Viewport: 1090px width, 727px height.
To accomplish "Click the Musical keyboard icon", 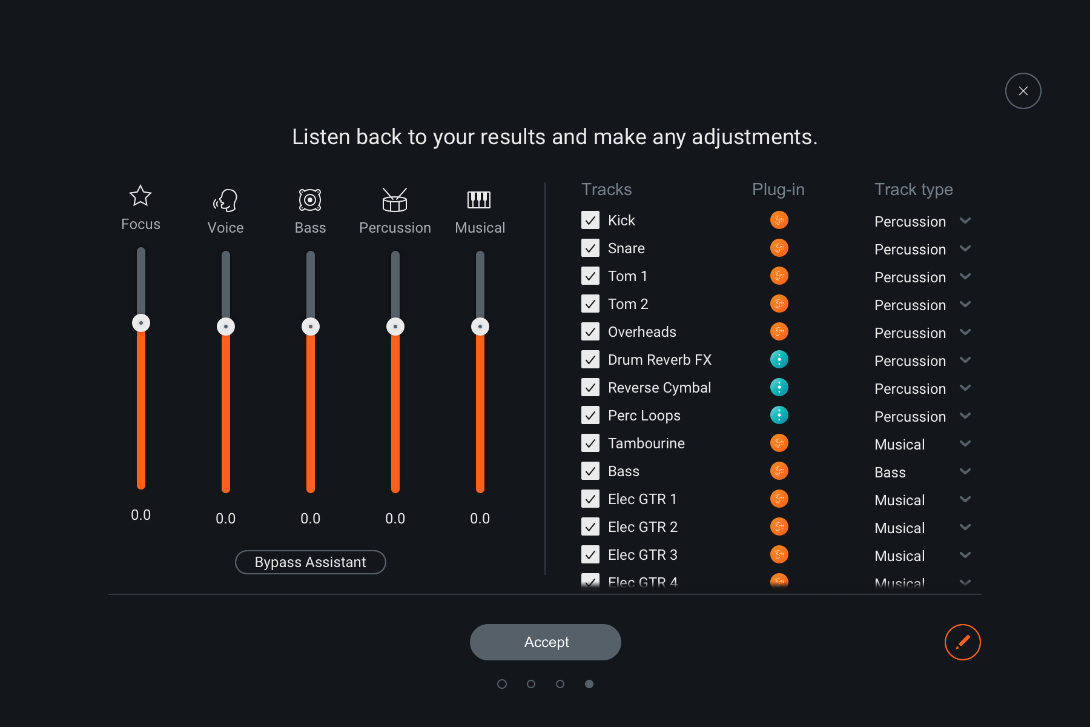I will point(479,199).
